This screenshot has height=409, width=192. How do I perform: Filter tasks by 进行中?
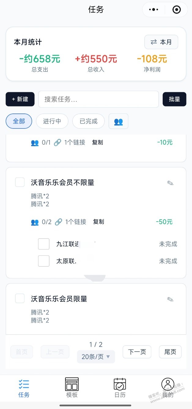coord(52,121)
